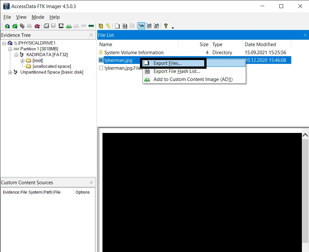
Task: Switch the viewer to TEXT mode
Action: coord(149,26)
